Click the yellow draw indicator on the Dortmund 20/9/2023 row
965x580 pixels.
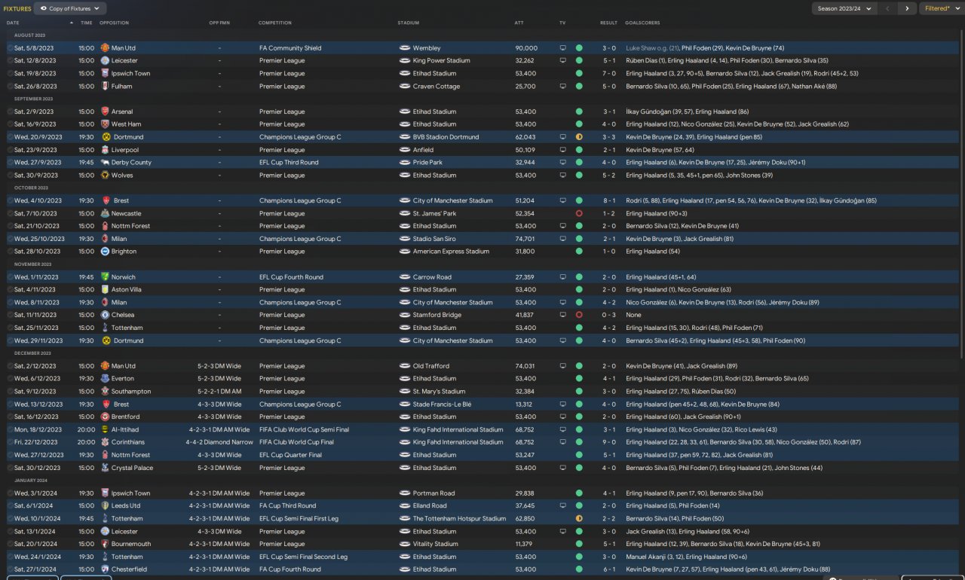579,137
